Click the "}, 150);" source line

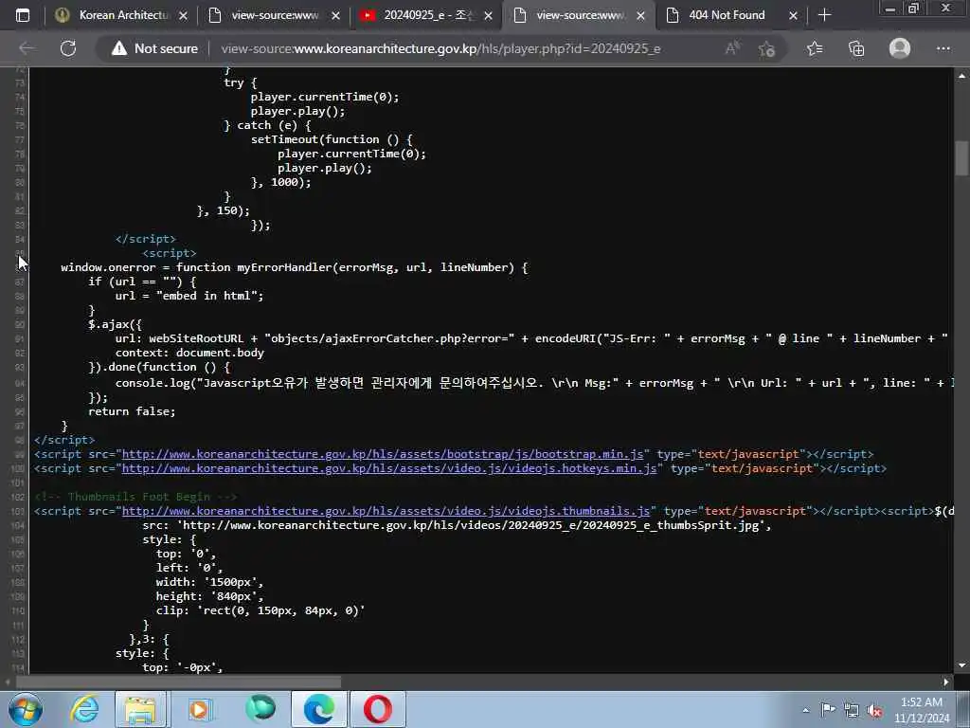[224, 210]
